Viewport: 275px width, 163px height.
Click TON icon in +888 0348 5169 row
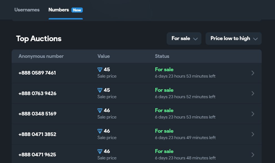(100, 111)
